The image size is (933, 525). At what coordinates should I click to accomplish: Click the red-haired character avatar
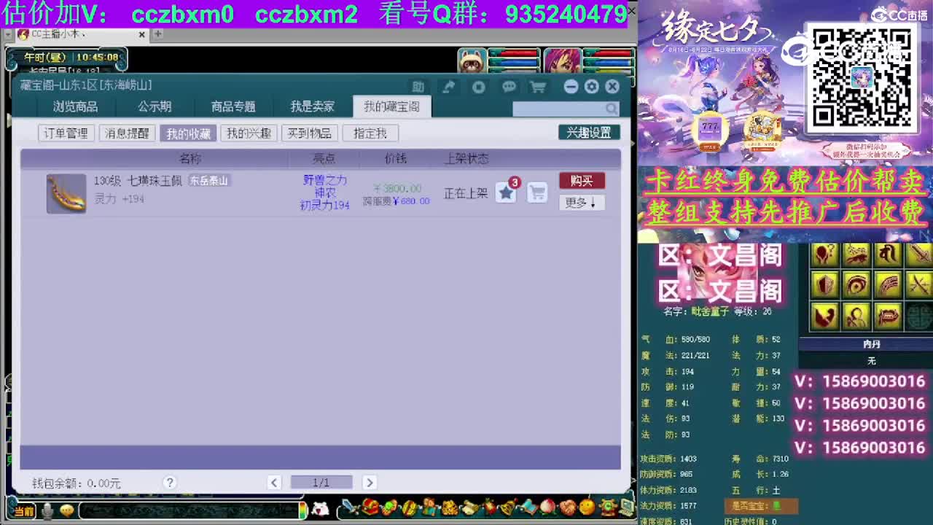coord(563,61)
